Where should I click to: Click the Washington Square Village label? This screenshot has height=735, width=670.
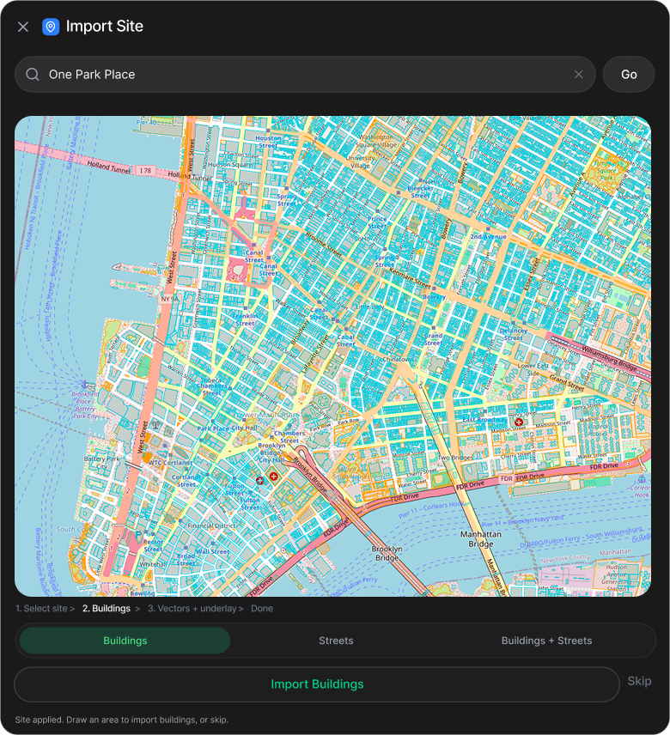(x=378, y=141)
